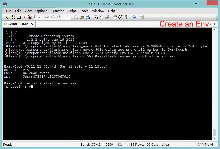Print the screen via printer icon

click(x=107, y=17)
